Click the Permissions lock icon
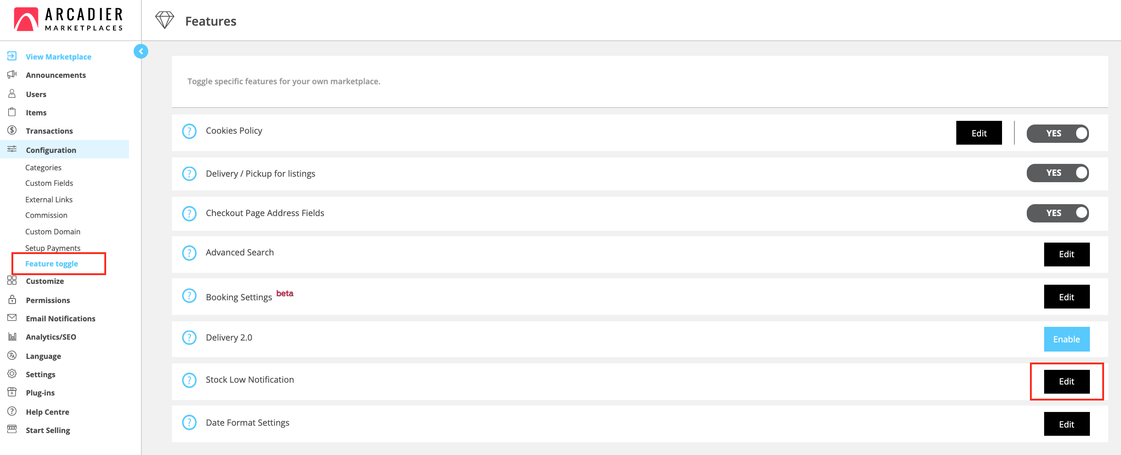The width and height of the screenshot is (1121, 455). coord(12,300)
